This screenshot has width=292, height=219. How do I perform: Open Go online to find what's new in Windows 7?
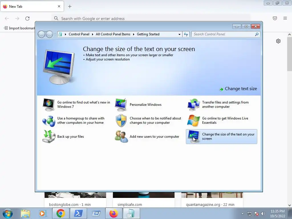coord(84,104)
